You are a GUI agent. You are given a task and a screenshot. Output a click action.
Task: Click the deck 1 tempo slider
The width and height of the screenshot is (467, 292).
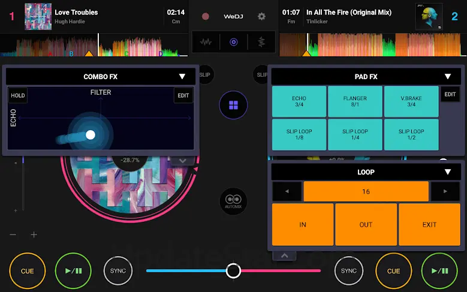coord(23,183)
